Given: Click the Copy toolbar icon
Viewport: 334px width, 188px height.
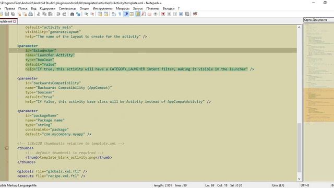Looking at the screenshot, I should [x=44, y=14].
